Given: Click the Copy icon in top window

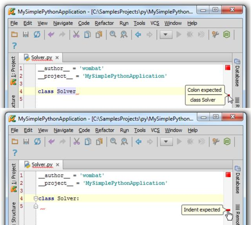Looking at the screenshot, I should point(87,34).
